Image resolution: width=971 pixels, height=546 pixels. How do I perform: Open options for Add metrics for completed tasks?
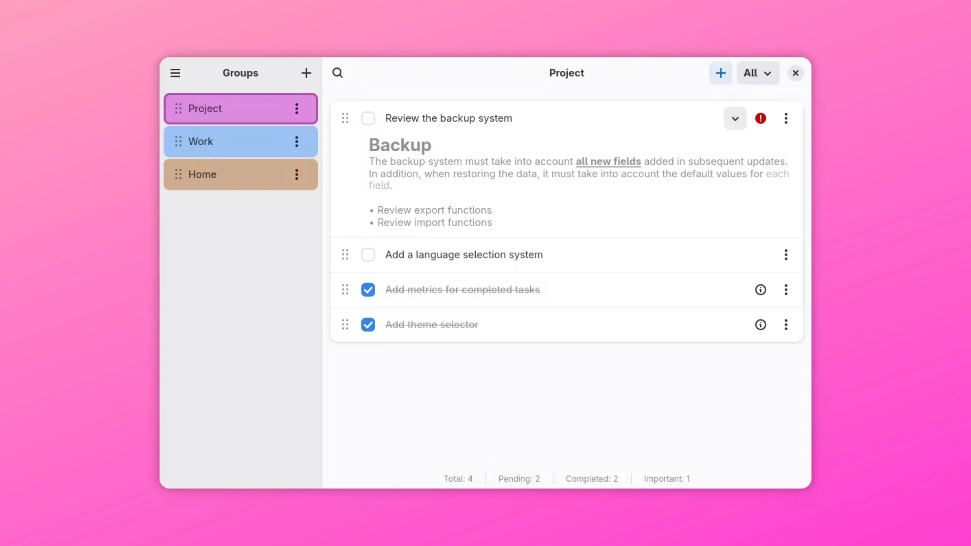click(786, 290)
